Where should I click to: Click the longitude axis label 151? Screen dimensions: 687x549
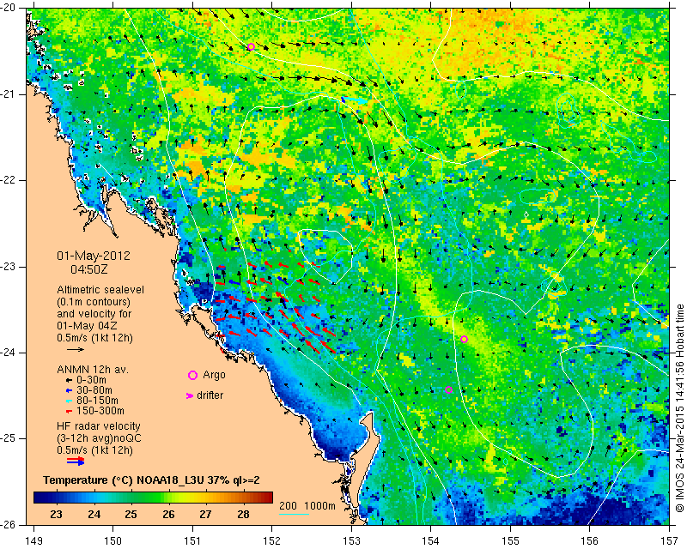[192, 541]
